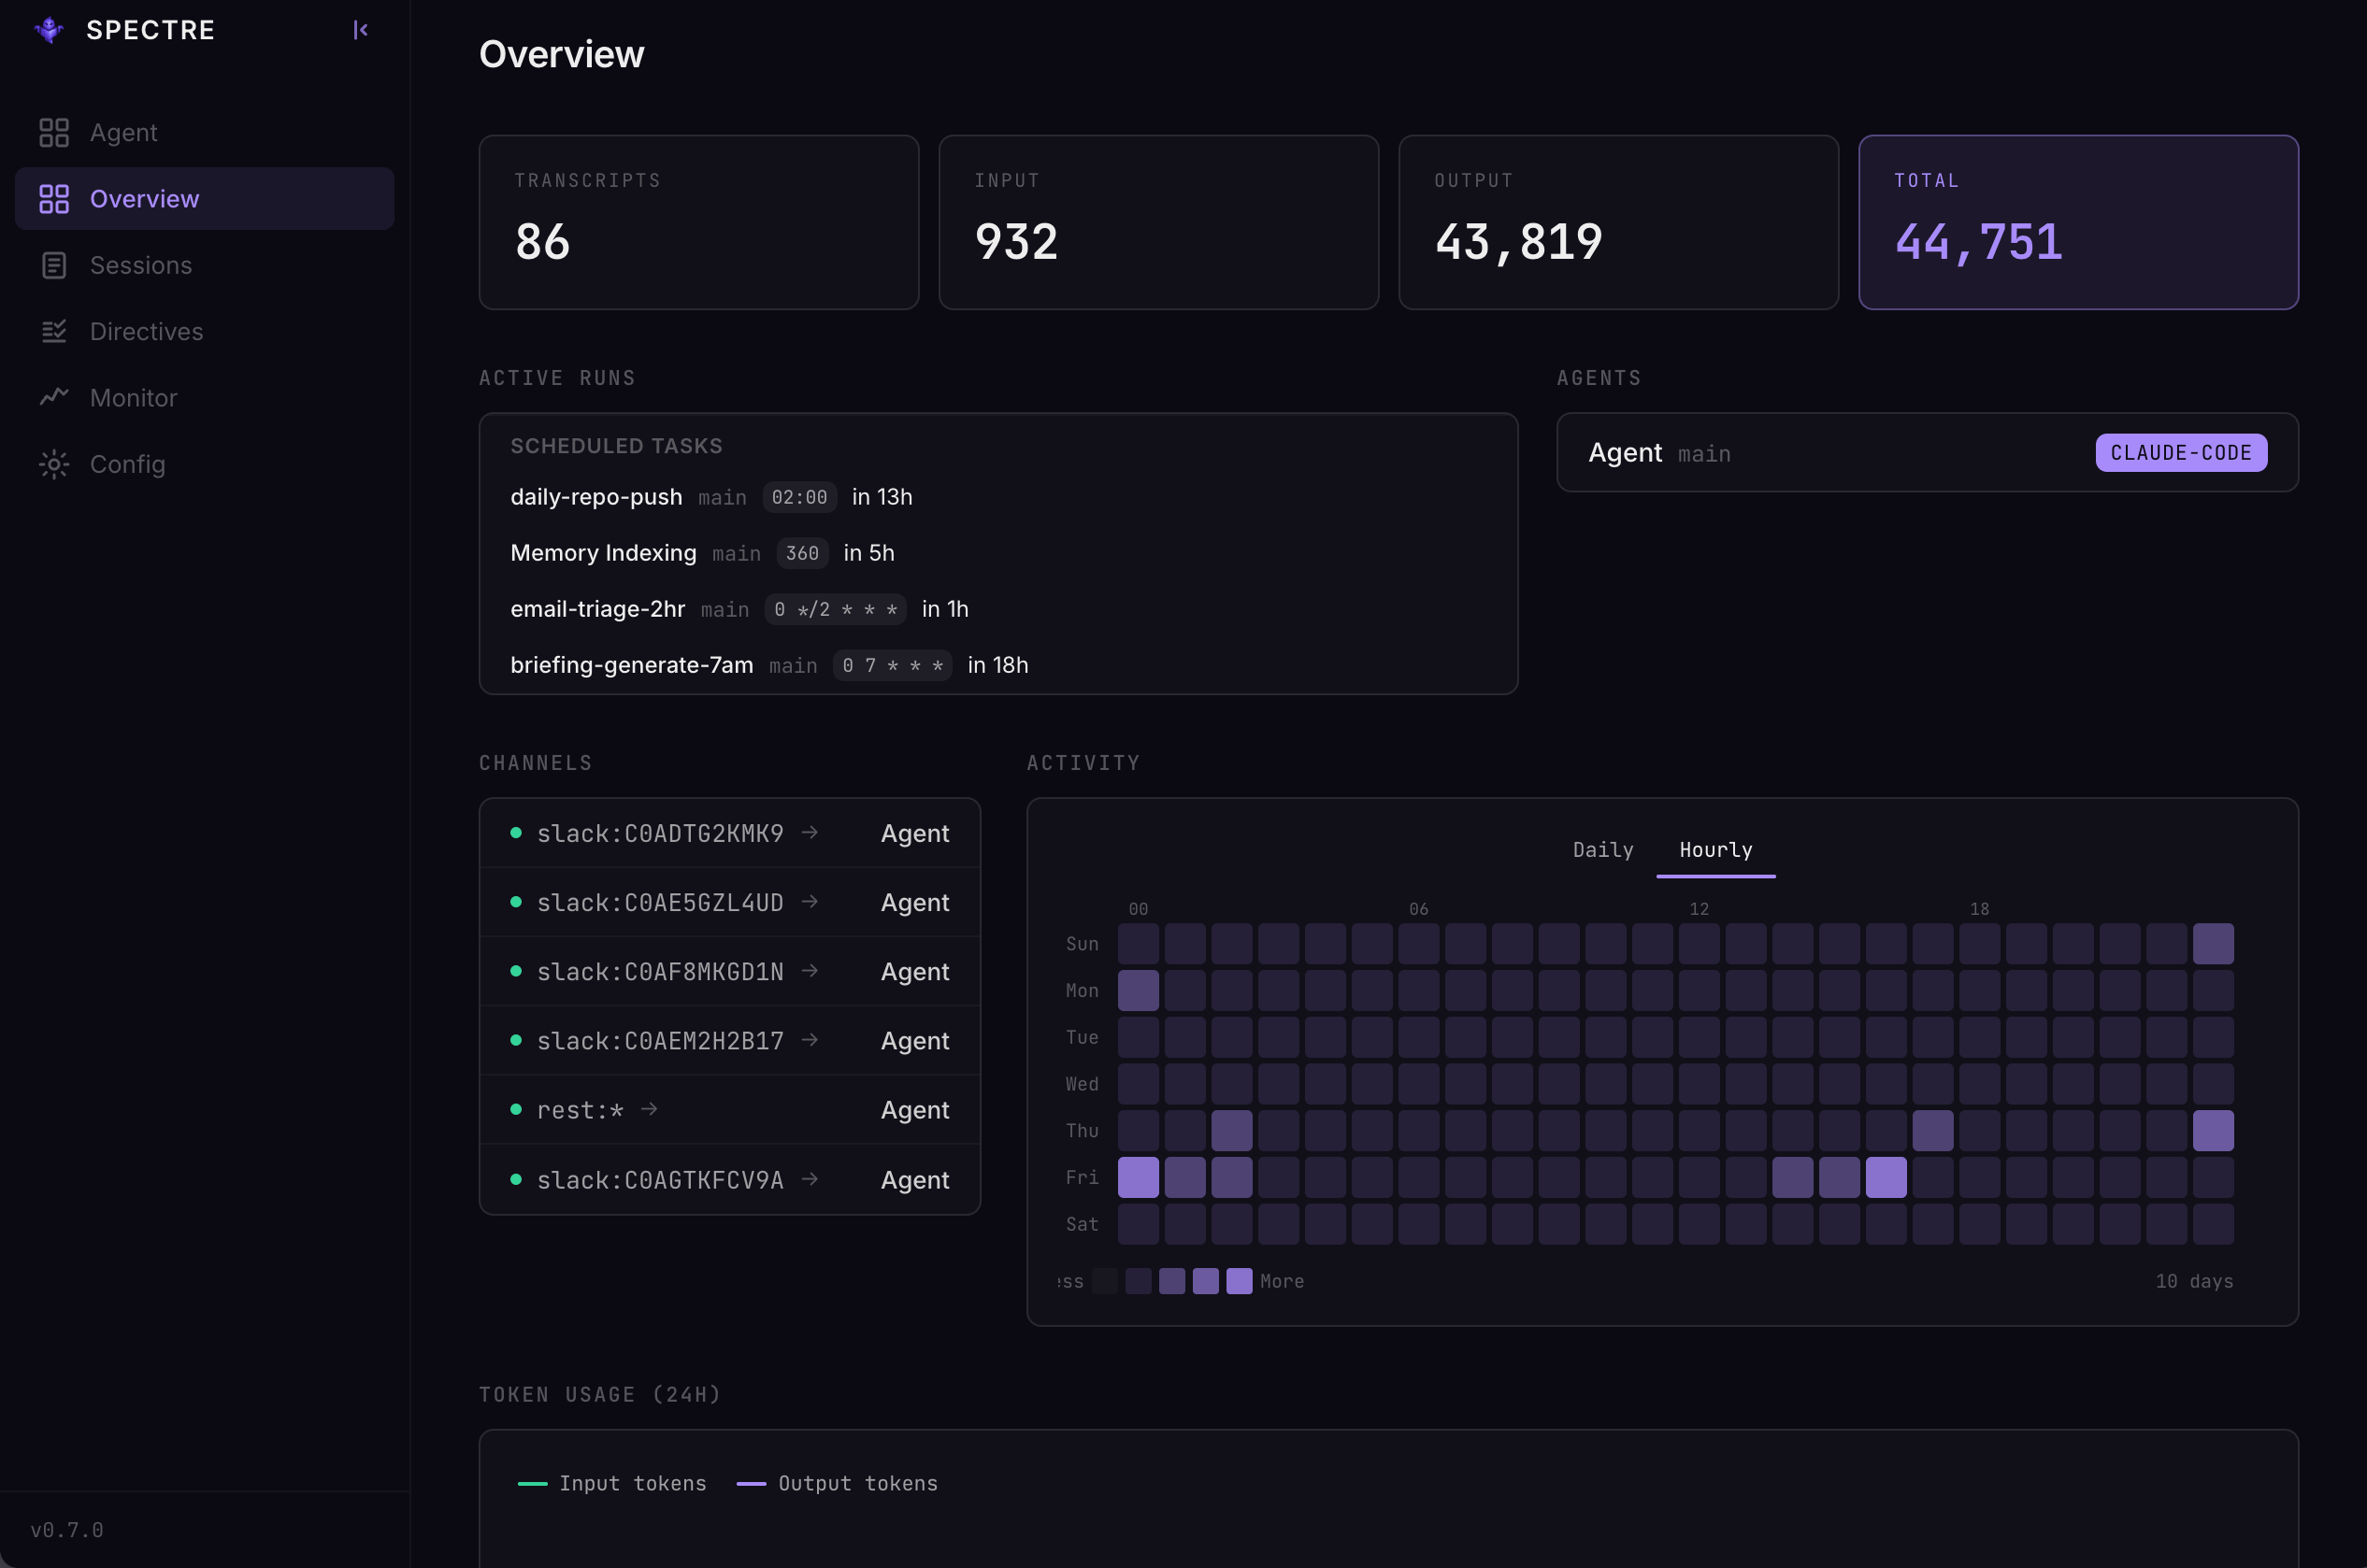Click green status dot of rest:* channel
The width and height of the screenshot is (2367, 1568).
pyautogui.click(x=516, y=1109)
